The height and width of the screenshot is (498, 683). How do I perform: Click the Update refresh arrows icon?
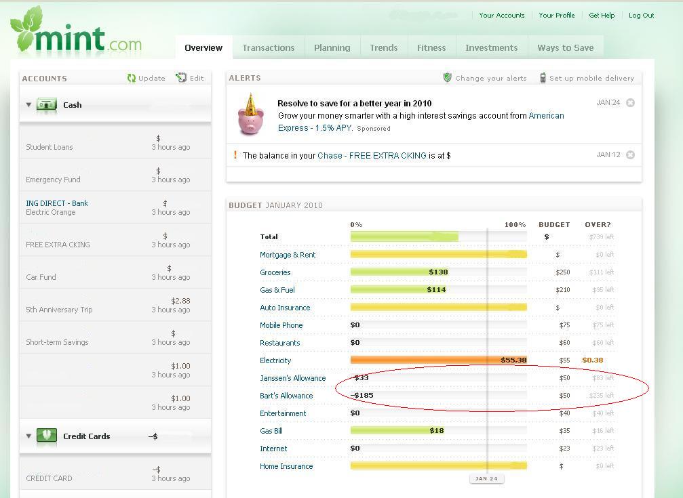(131, 78)
